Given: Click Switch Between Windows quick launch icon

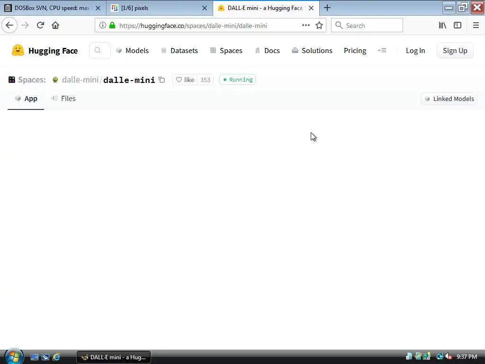Looking at the screenshot, I should point(45,357).
